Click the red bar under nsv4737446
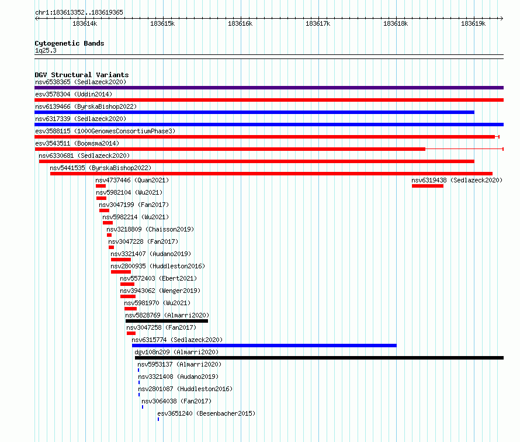 point(101,186)
